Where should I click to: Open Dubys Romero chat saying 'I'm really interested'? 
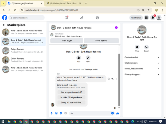[23, 60]
